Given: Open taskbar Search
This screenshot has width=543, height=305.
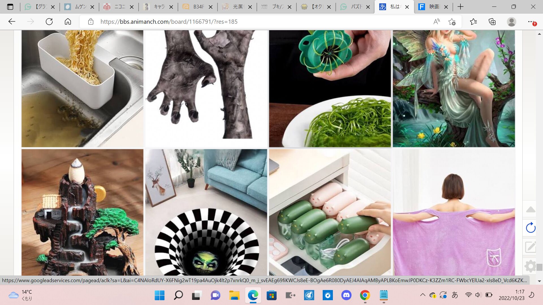Looking at the screenshot, I should click(178, 295).
